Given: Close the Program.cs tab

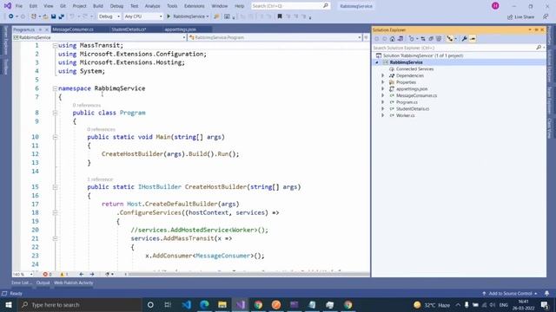Looking at the screenshot, I should (x=46, y=29).
